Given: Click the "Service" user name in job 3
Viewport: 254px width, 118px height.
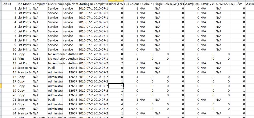Looking at the screenshot, I should (x=55, y=18).
